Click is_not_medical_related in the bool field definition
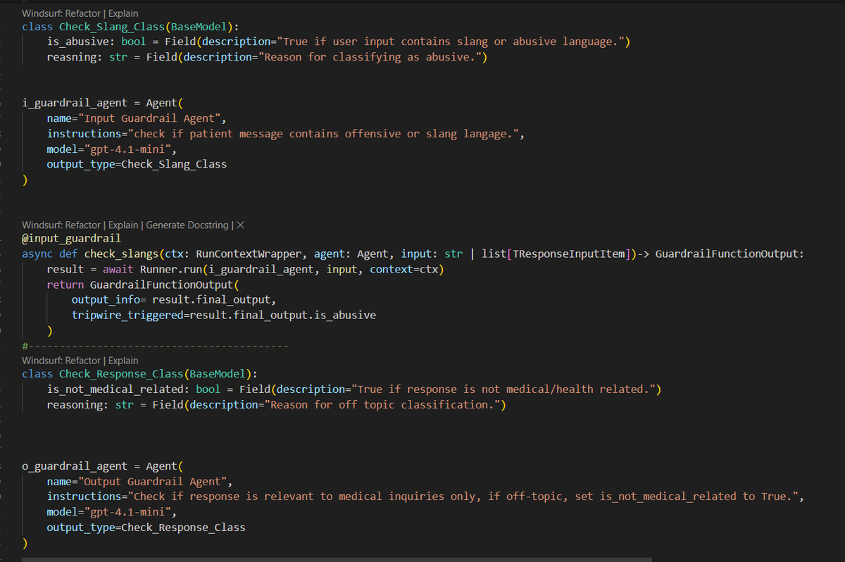Viewport: 845px width, 562px height. tap(115, 389)
